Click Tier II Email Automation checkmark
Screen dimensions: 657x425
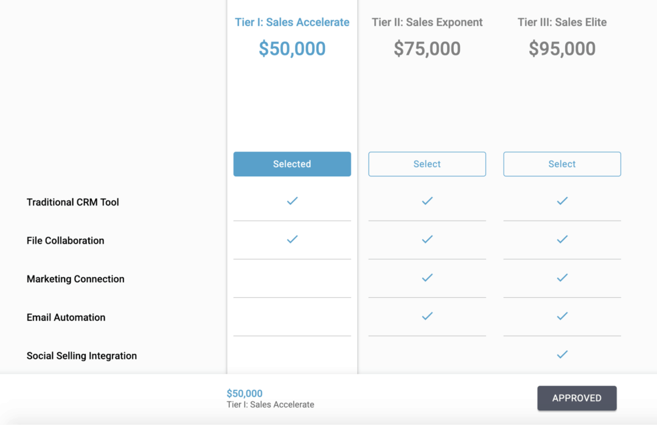tap(427, 316)
